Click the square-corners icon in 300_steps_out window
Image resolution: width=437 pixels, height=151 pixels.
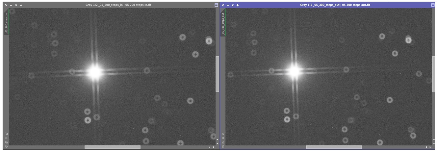pyautogui.click(x=223, y=138)
